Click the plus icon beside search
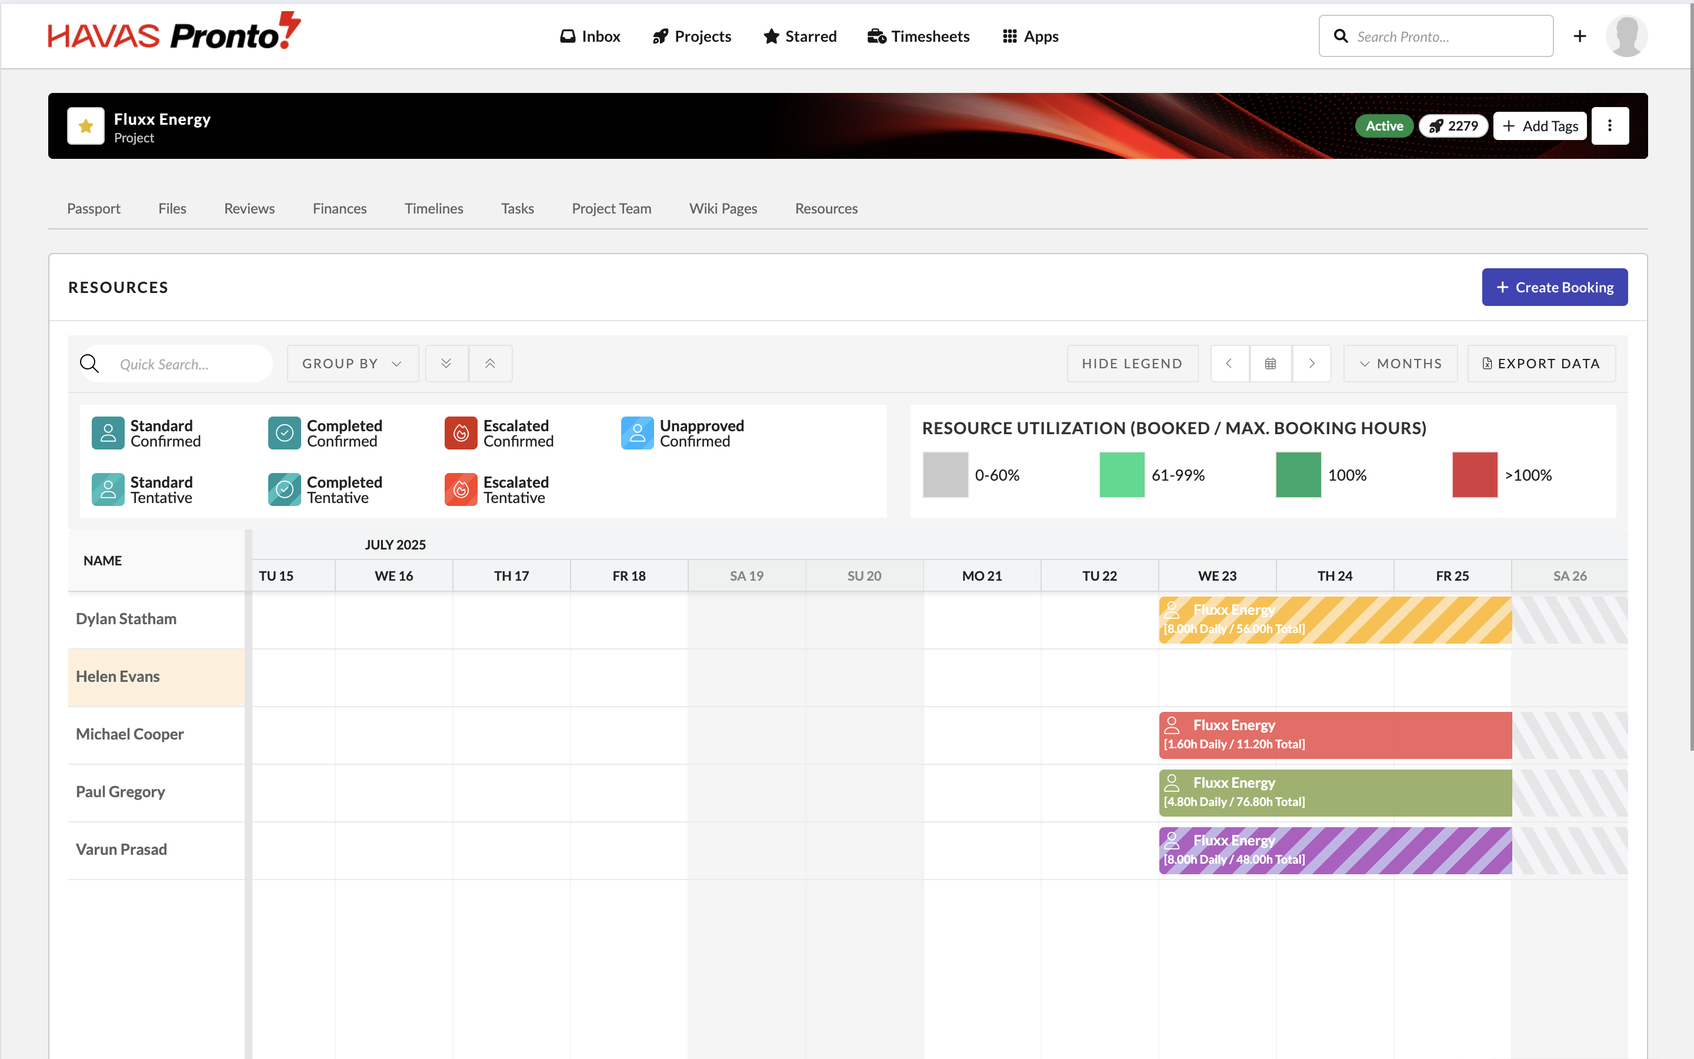The width and height of the screenshot is (1694, 1059). 1580,36
